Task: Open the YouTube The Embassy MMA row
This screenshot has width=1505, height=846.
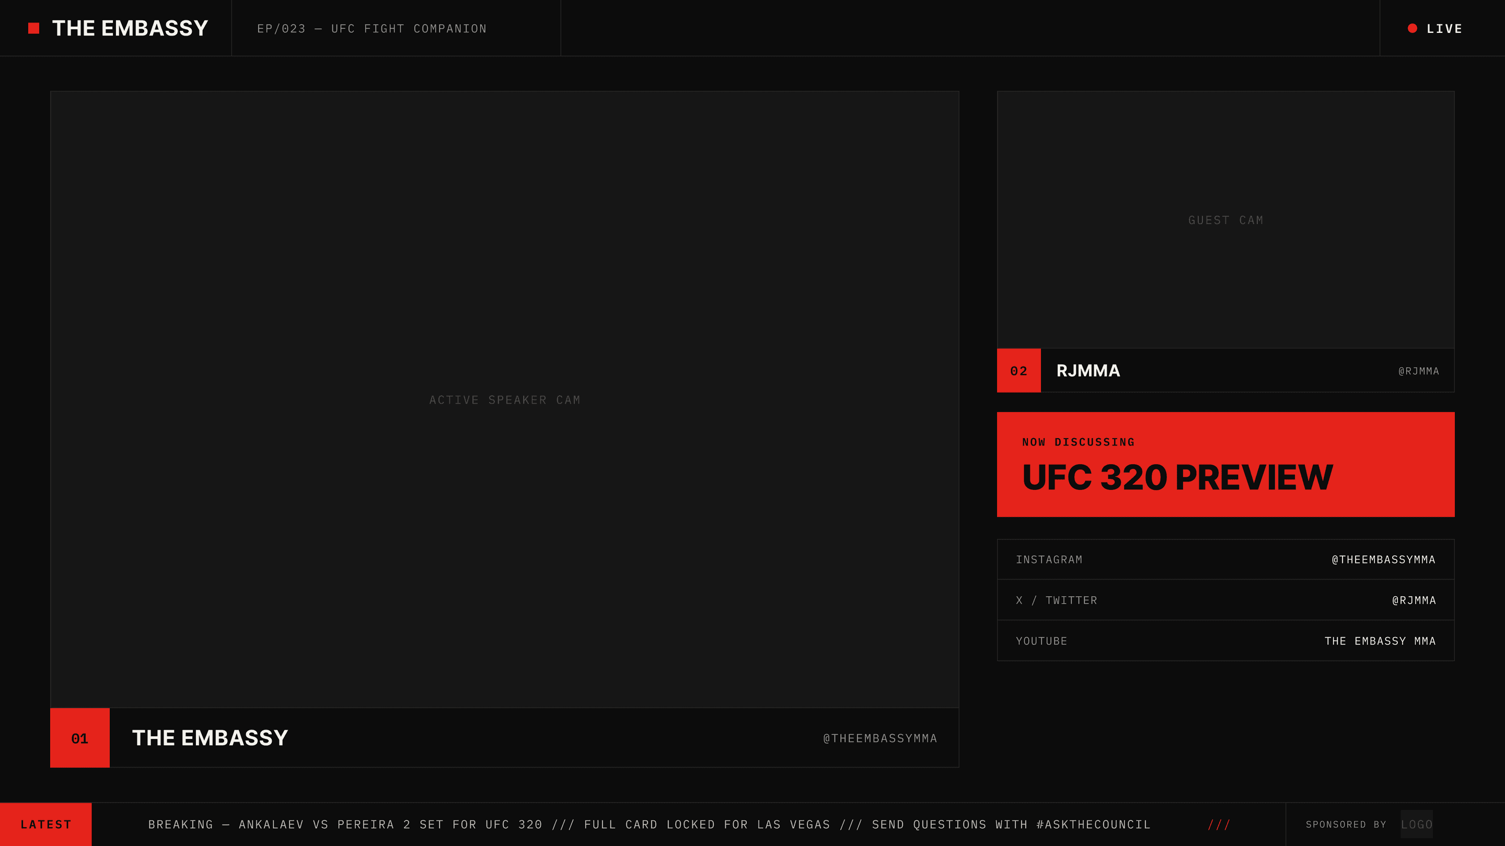Action: [1226, 641]
